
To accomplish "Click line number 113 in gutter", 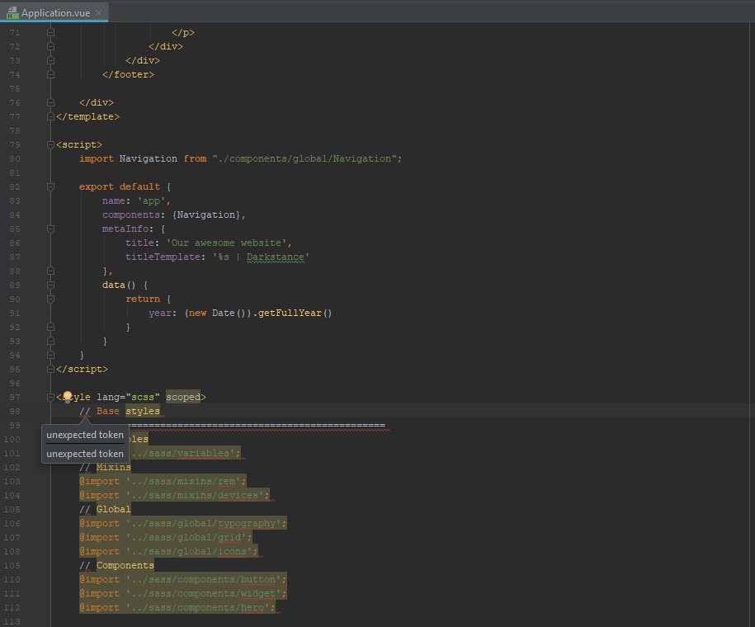I will click(x=12, y=622).
